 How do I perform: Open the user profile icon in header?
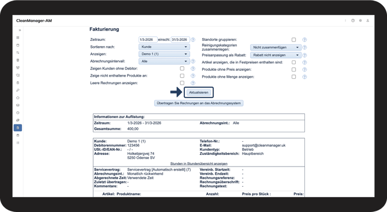point(368,21)
